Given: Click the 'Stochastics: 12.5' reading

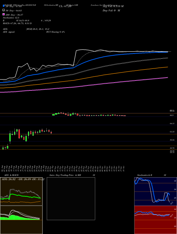Looking at the screenshot, I should click(11, 18).
